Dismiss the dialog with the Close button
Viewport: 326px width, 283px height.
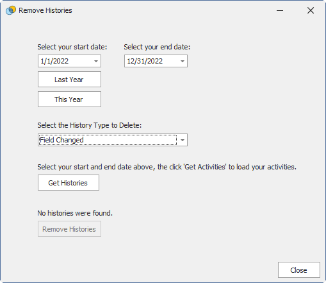(x=299, y=270)
